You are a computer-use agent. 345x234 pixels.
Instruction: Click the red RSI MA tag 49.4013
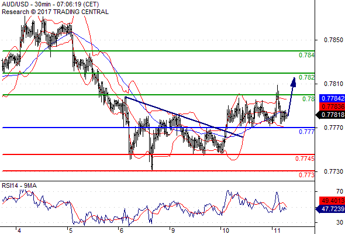[x=332, y=201]
